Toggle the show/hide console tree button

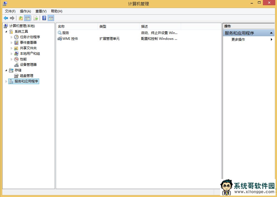point(27,18)
